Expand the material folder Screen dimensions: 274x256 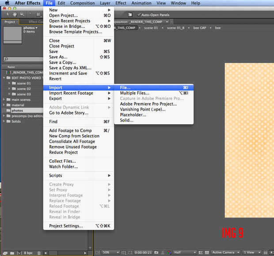[4, 105]
